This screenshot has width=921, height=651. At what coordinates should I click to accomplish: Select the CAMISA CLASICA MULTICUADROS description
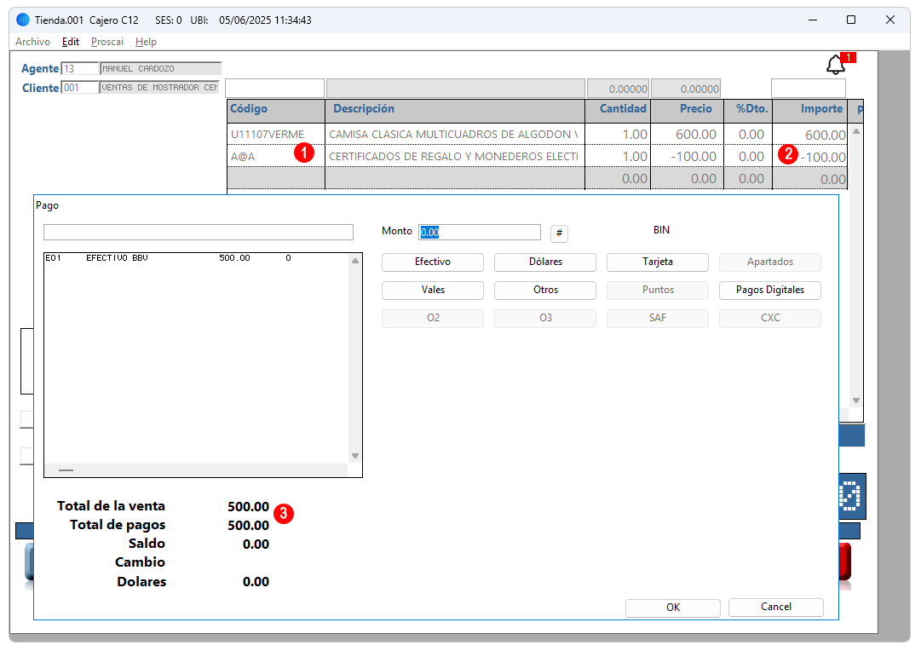coord(455,135)
